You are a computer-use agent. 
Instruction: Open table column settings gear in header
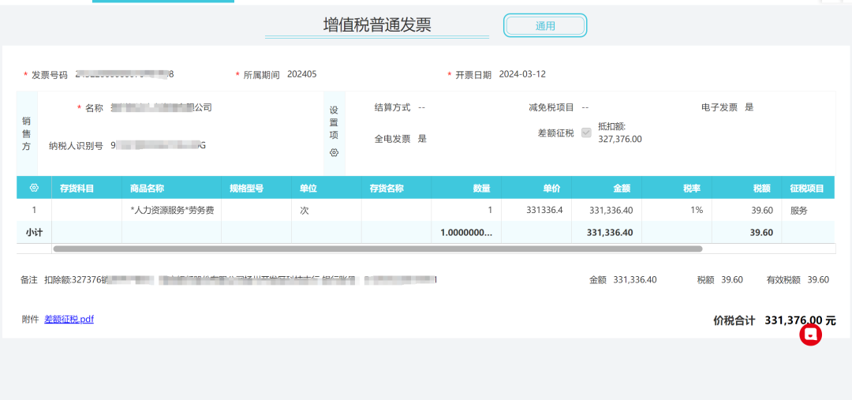pos(34,188)
